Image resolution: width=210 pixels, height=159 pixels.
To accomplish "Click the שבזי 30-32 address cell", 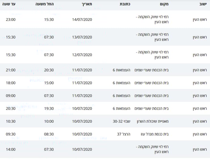I will pos(121,121).
